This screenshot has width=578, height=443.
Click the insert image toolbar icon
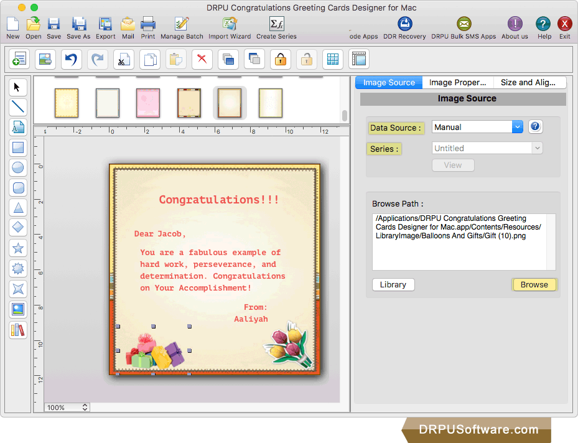click(x=45, y=59)
